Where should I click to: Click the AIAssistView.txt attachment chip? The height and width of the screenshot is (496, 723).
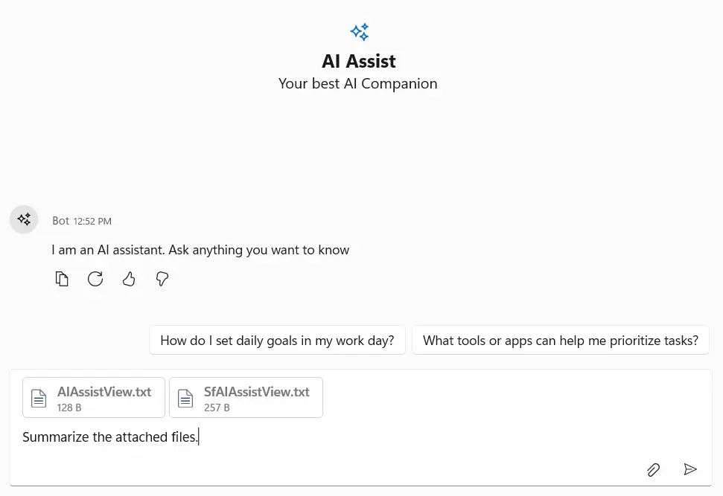94,397
